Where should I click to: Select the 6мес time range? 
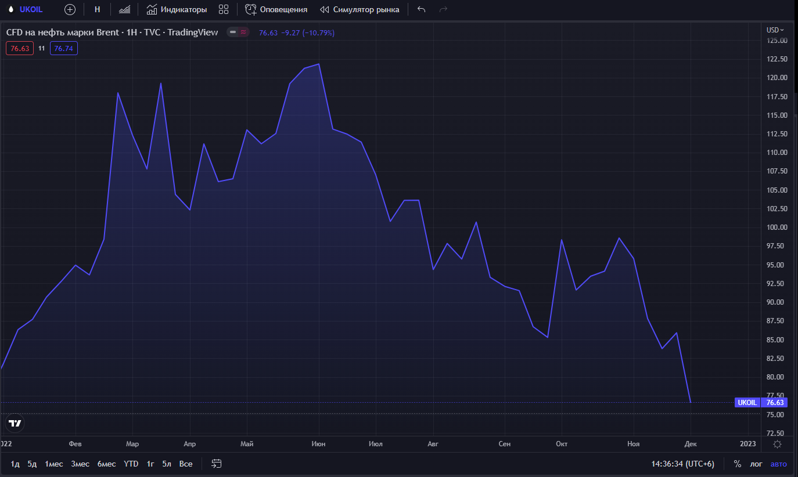tap(106, 464)
